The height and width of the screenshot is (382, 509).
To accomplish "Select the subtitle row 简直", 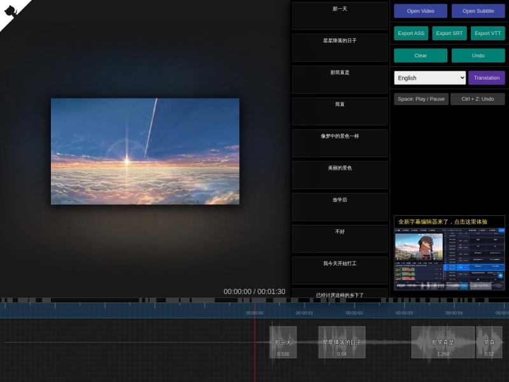I will click(x=340, y=111).
